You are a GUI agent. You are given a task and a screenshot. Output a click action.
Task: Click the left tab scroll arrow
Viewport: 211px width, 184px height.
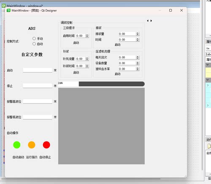[x=148, y=21]
